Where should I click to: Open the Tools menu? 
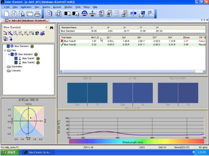(78, 7)
